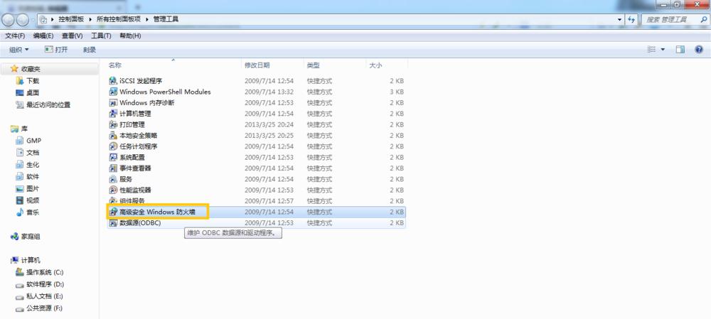Click the 高级安全 Windows 防火墙 icon
The height and width of the screenshot is (319, 711).
coord(113,212)
